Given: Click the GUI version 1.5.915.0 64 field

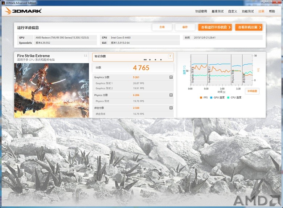Looking at the screenshot, I should pyautogui.click(x=144, y=43).
